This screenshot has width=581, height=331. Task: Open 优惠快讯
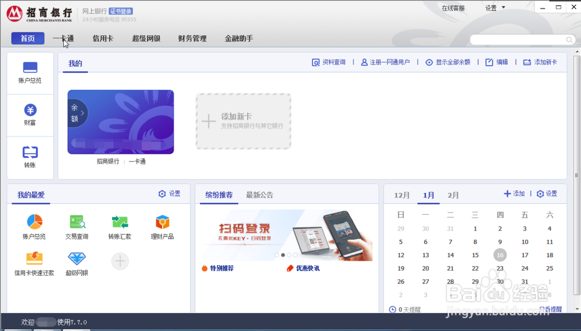tap(303, 268)
